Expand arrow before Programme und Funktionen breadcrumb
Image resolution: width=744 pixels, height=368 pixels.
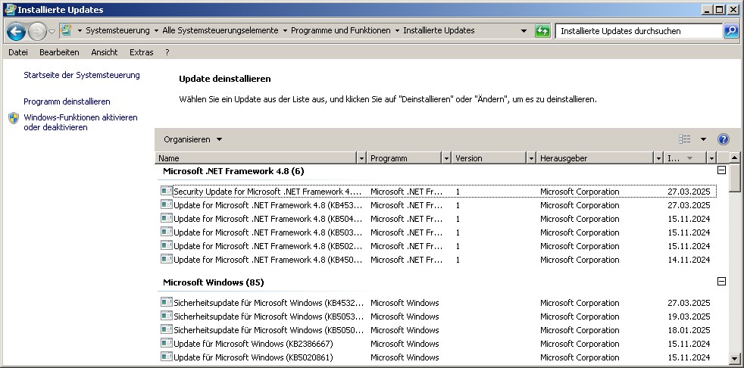(x=285, y=31)
